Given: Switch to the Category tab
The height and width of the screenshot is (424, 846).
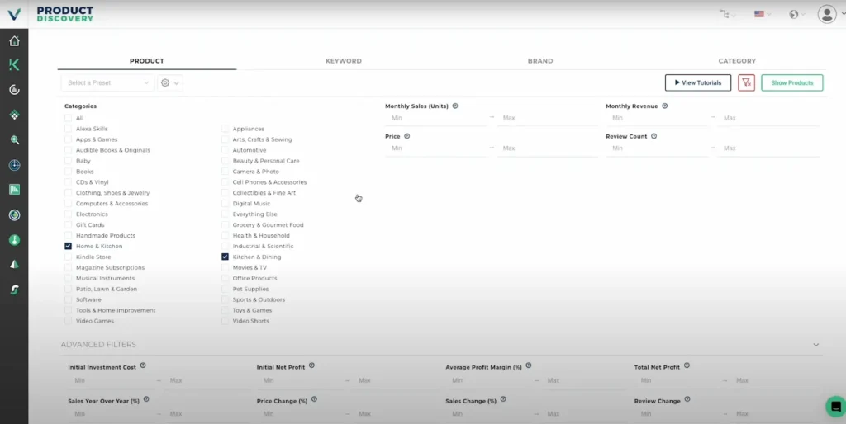Looking at the screenshot, I should [x=737, y=61].
